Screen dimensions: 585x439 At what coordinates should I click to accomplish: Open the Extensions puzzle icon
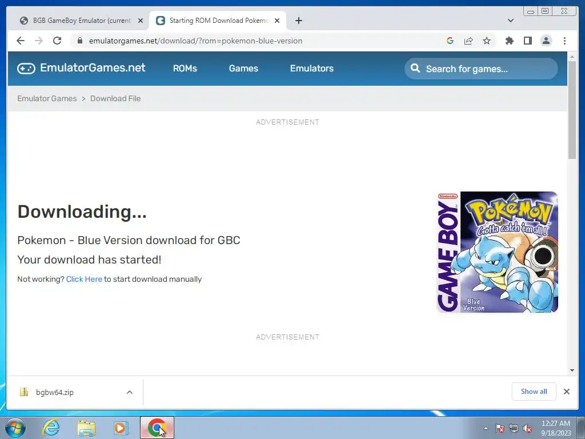click(509, 41)
